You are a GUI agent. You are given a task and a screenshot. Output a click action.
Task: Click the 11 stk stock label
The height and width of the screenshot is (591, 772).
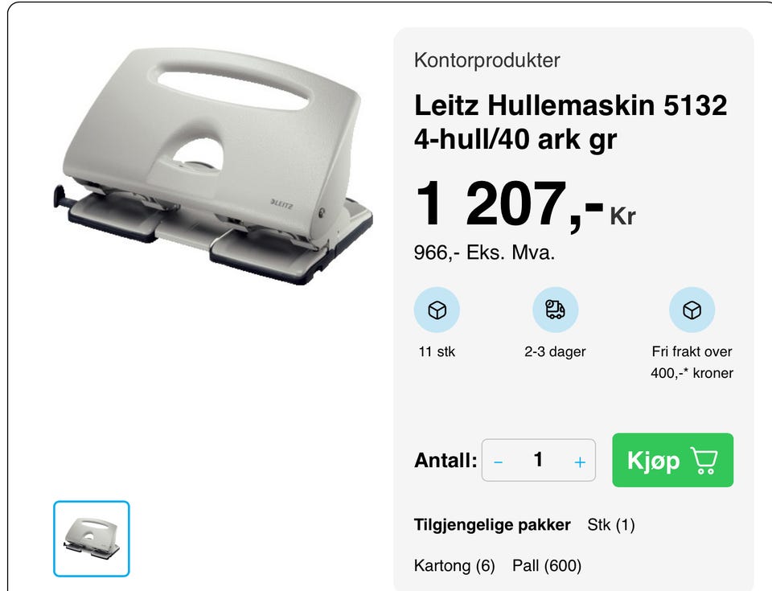[x=437, y=351]
